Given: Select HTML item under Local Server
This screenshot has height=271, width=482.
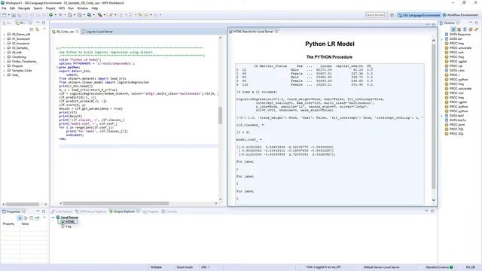Looking at the screenshot, I should click(68, 221).
